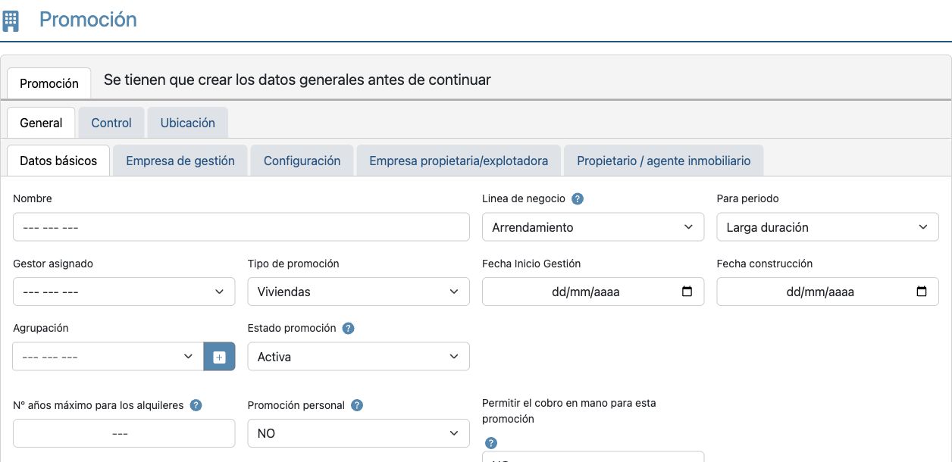Open calendar picker for Fecha Inicio Gestión
Viewport: 952px width, 462px height.
tap(687, 292)
